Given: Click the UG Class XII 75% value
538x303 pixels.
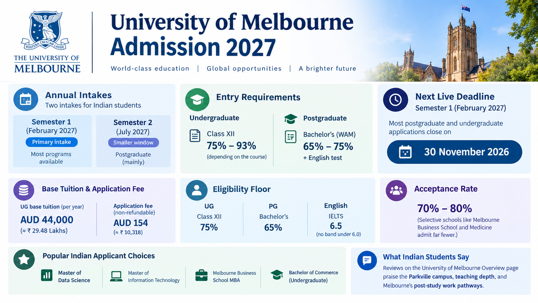Looking at the screenshot, I should pos(209,227).
